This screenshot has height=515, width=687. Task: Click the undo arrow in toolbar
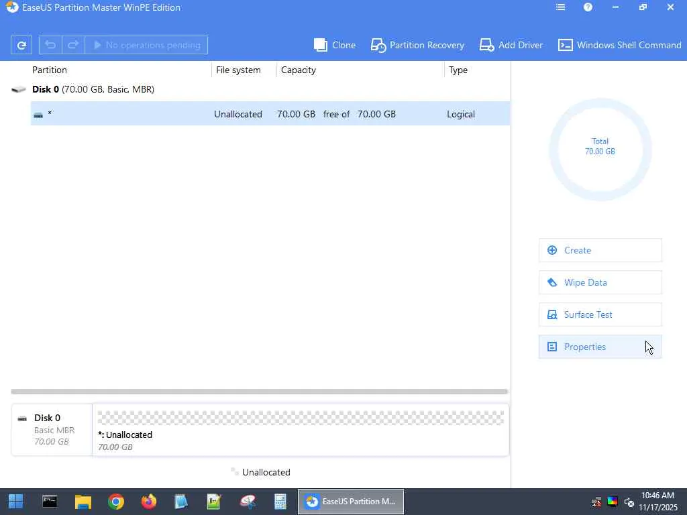[50, 45]
